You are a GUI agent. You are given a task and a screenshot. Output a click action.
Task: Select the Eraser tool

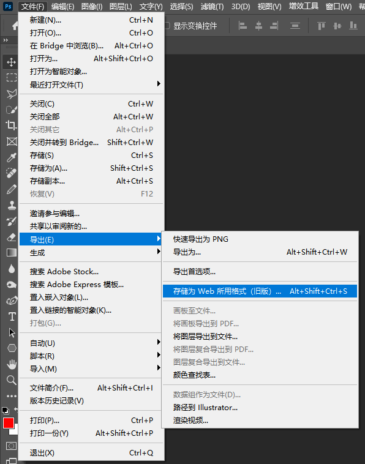point(11,237)
